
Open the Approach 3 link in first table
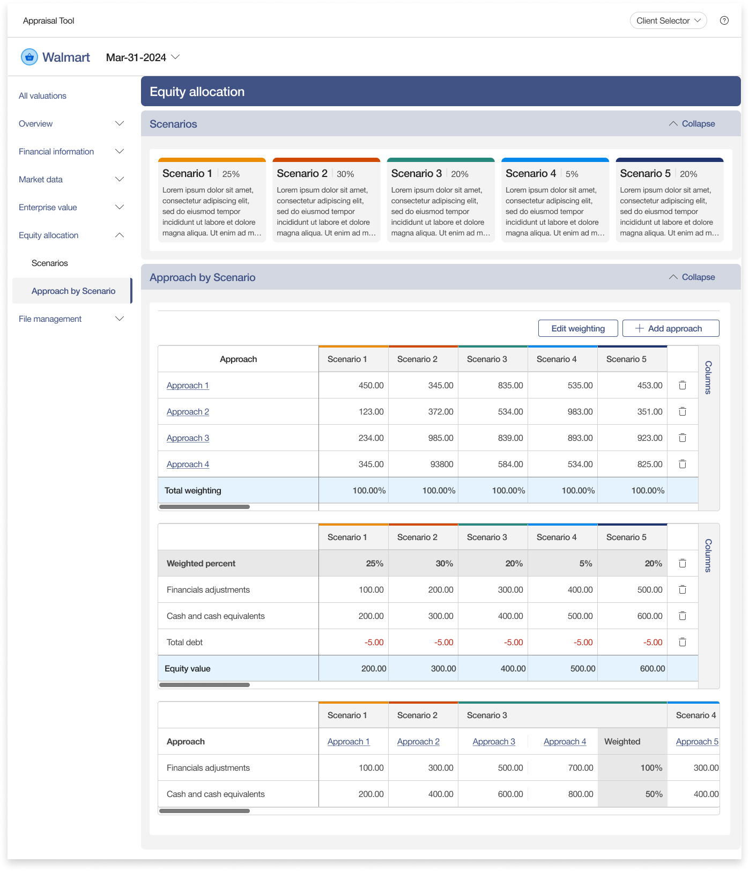coord(188,438)
